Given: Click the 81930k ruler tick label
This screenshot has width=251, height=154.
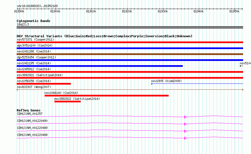Looking at the screenshot, I should [163, 11].
